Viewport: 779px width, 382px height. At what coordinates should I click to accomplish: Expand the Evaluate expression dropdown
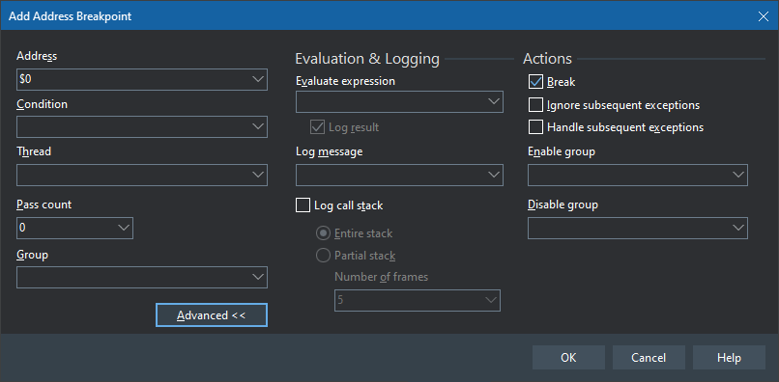pos(493,101)
